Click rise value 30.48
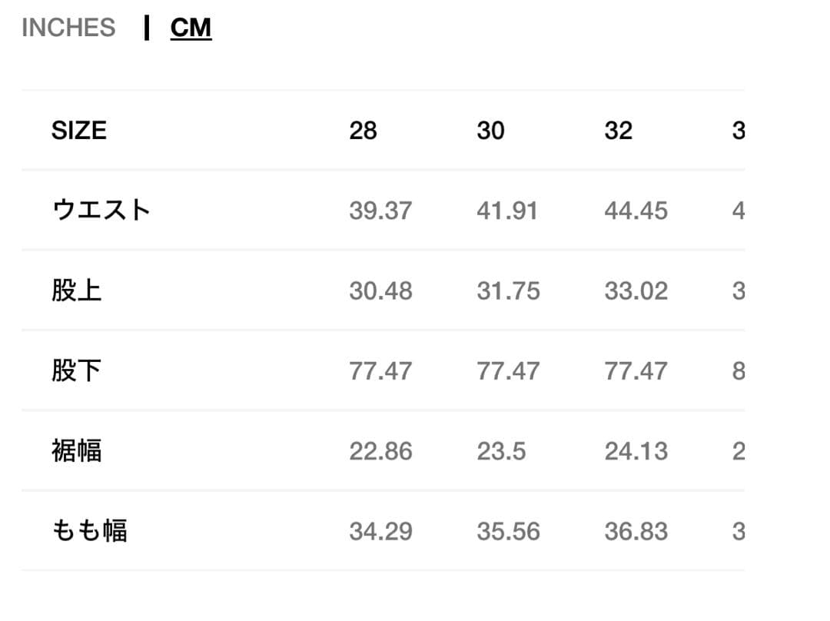 380,291
